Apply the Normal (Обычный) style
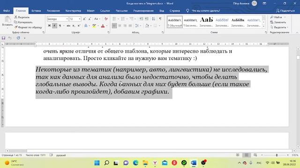 [x=175, y=22]
